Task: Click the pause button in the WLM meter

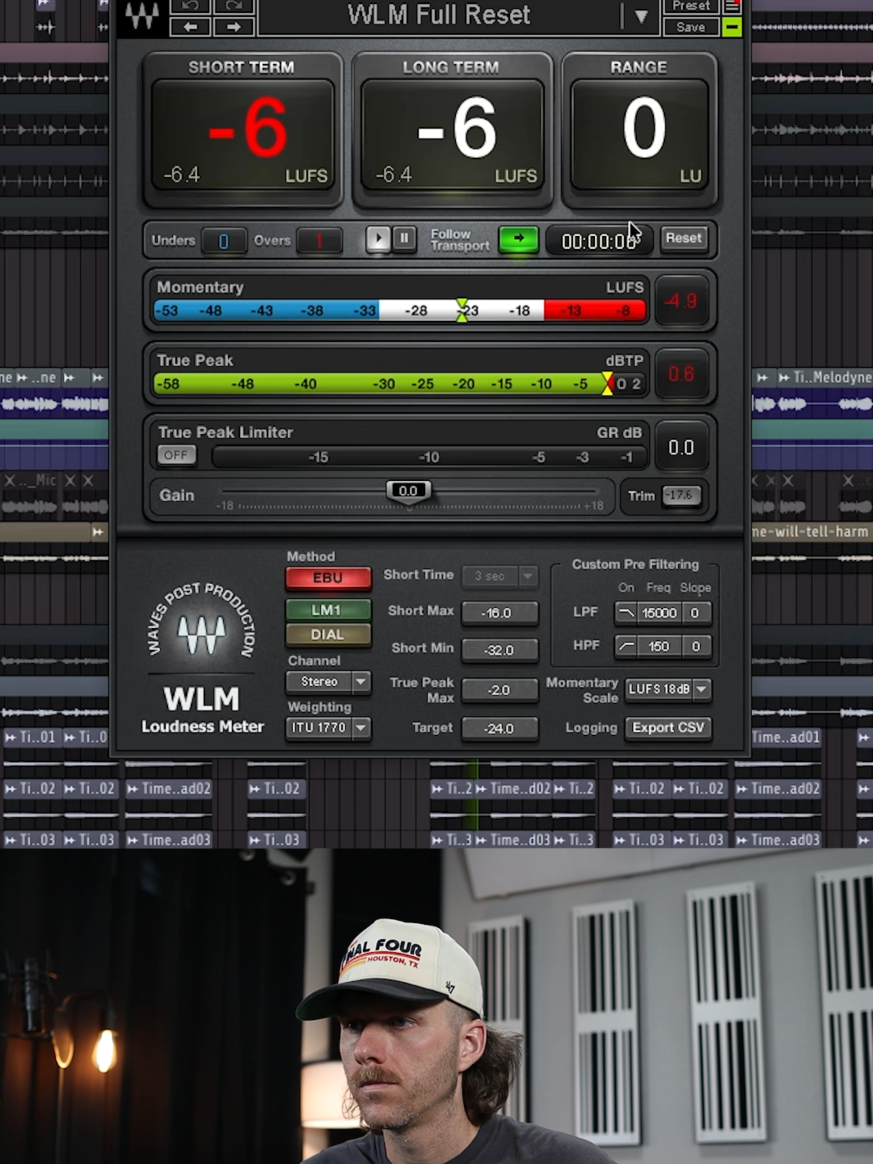Action: (x=404, y=239)
